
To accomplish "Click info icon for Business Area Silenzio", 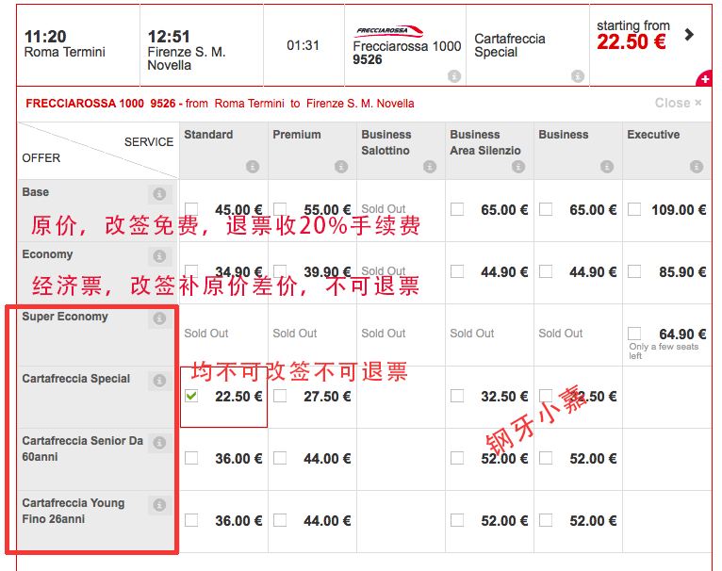I will coord(517,167).
